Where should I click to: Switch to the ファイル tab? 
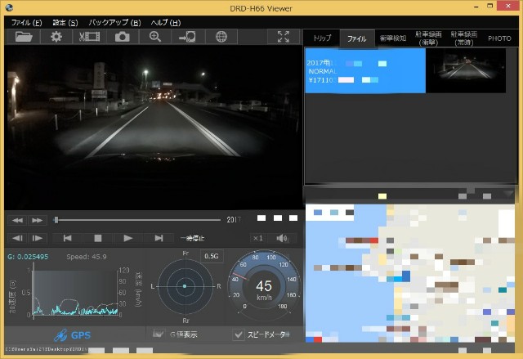356,38
